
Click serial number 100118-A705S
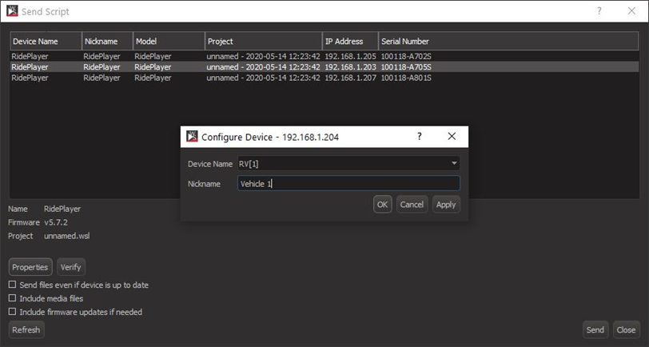click(x=406, y=67)
